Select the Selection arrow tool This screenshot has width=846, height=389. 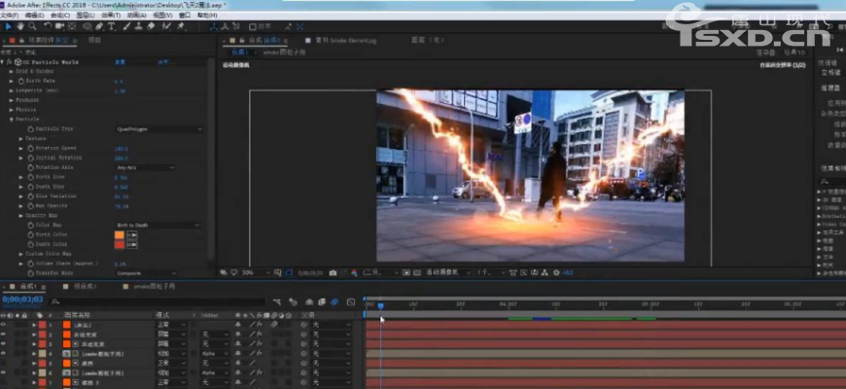9,26
